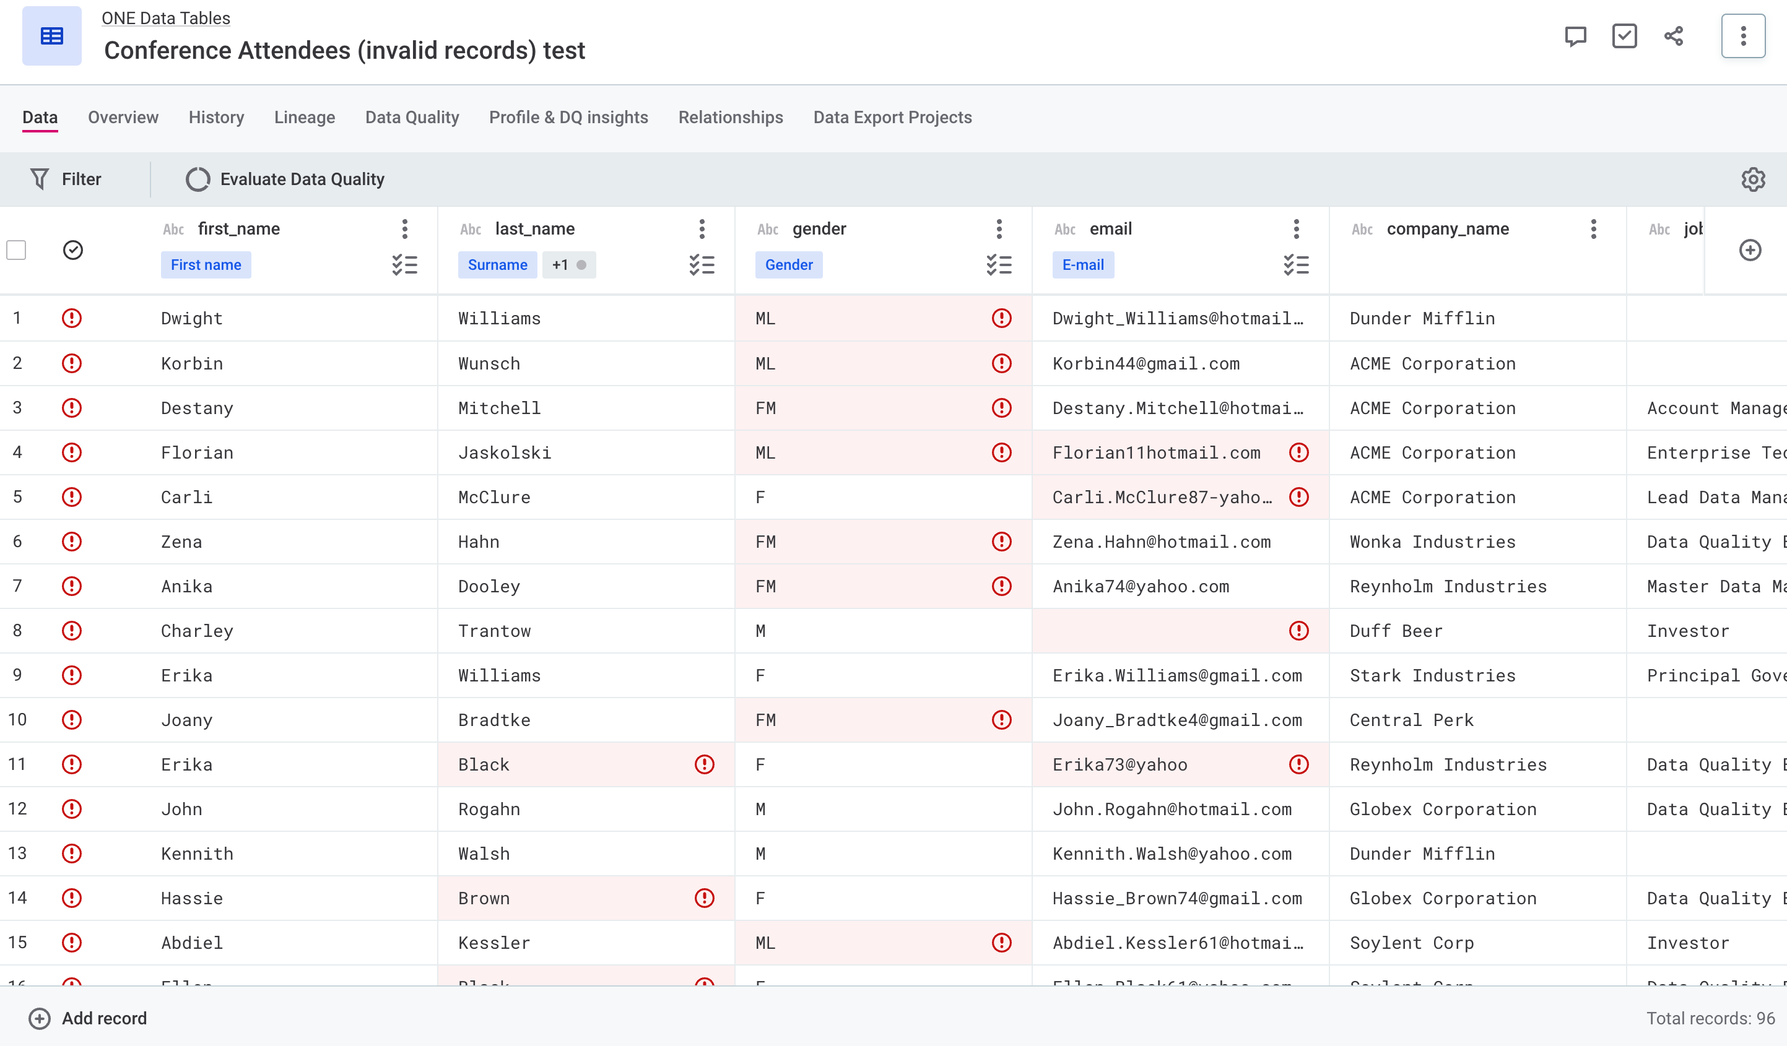Toggle the row checkbox for record 1
This screenshot has width=1787, height=1046.
click(x=17, y=318)
